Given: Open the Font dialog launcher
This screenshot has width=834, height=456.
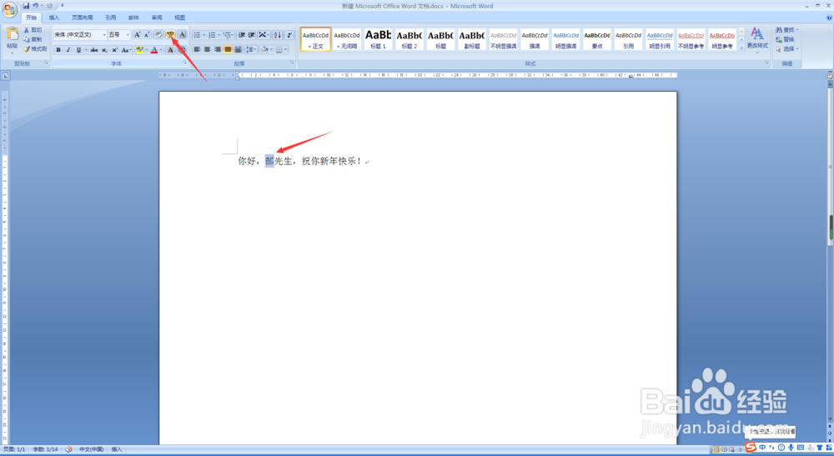Looking at the screenshot, I should point(185,63).
